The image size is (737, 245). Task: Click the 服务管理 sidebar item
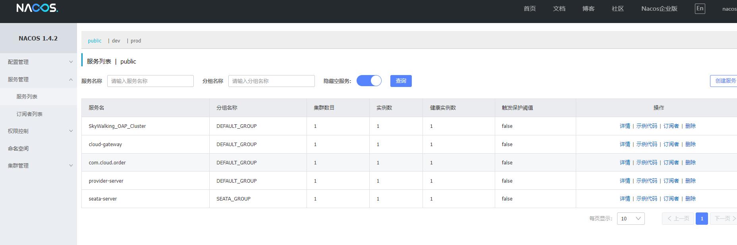[38, 79]
